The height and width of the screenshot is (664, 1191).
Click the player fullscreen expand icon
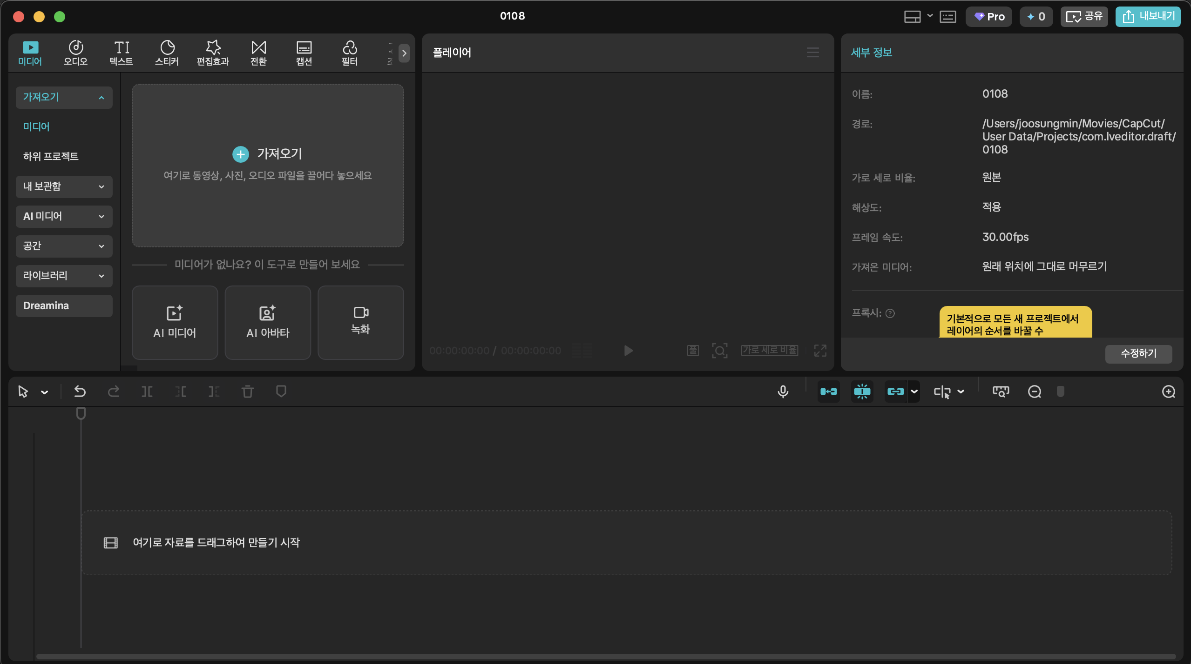coord(820,350)
